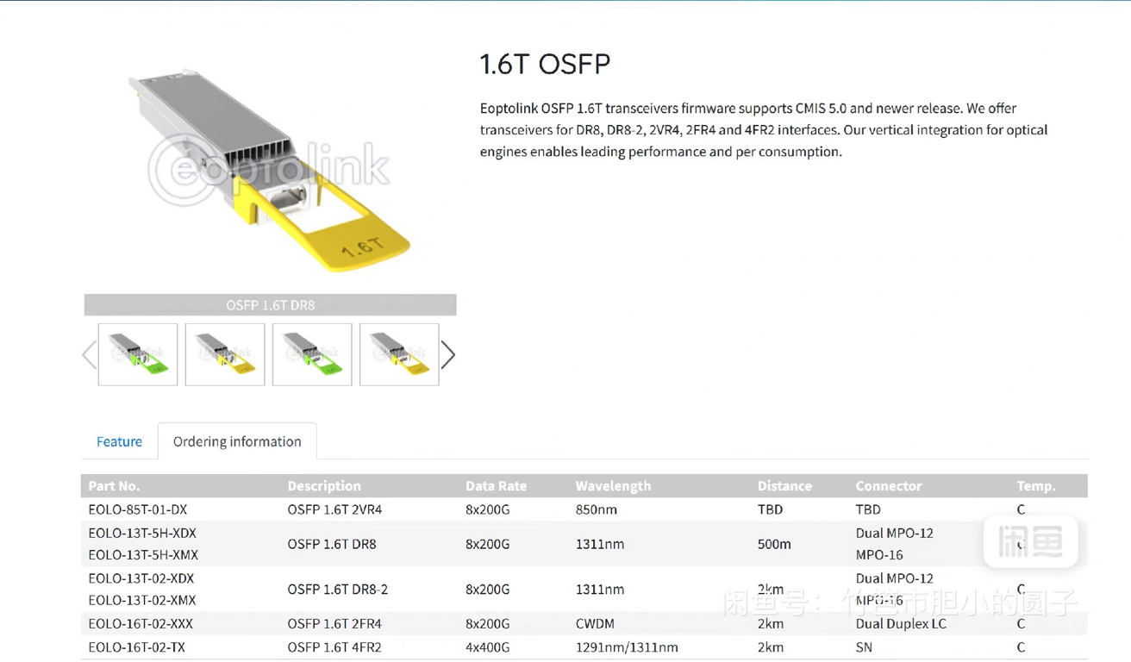Select the fourth thumbnail with yellow tab
The width and height of the screenshot is (1131, 662).
pyautogui.click(x=399, y=354)
